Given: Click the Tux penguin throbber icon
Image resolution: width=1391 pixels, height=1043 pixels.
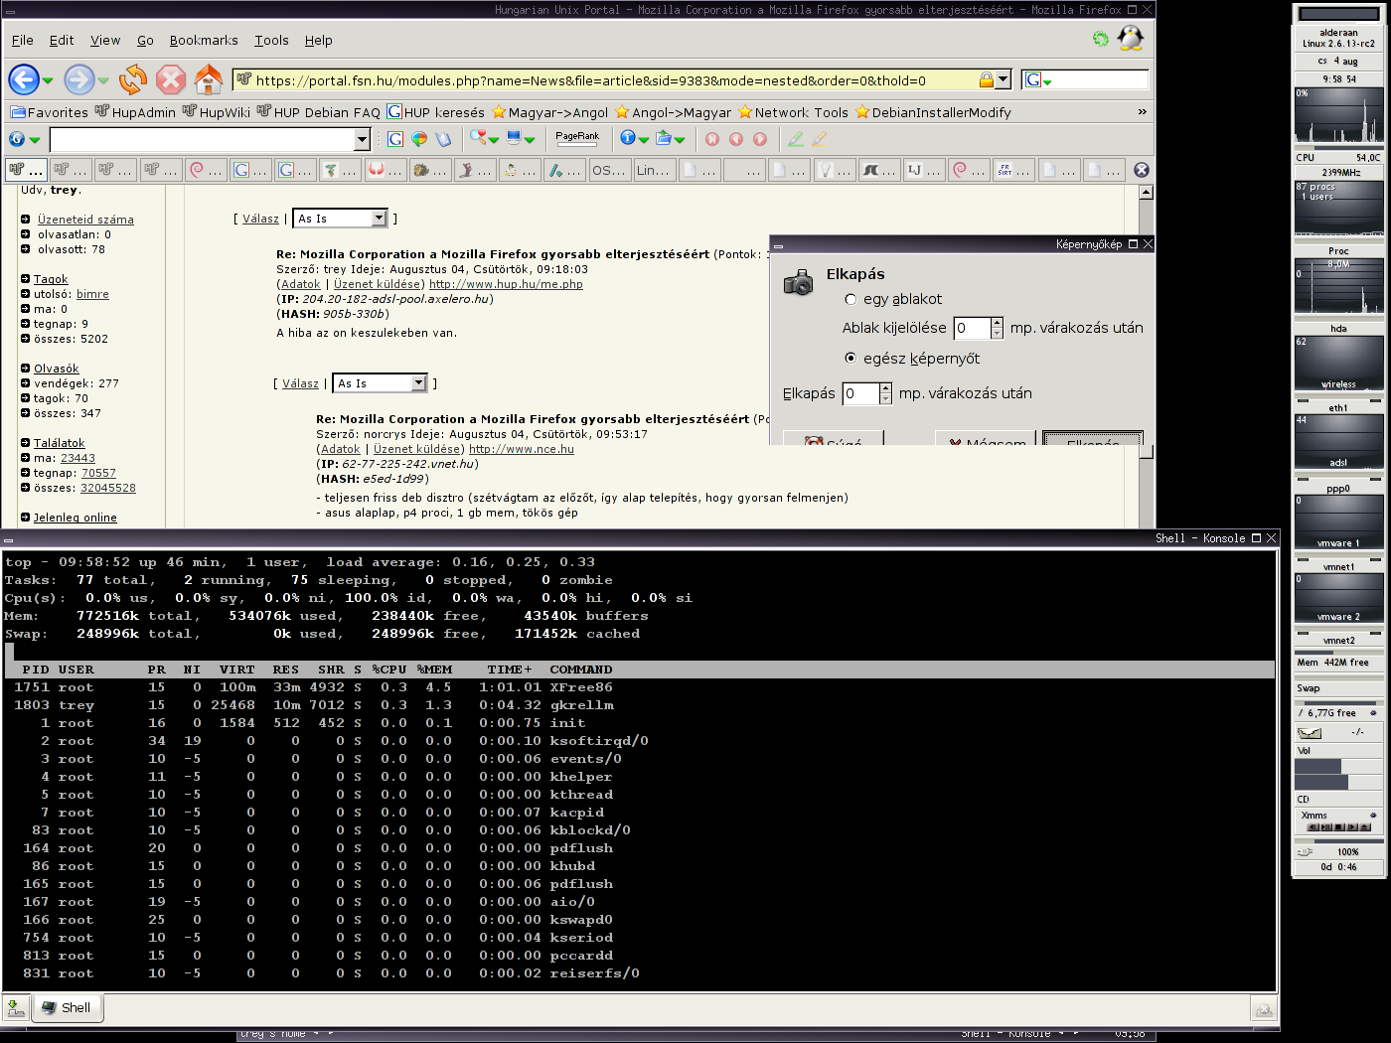Looking at the screenshot, I should click(1131, 39).
